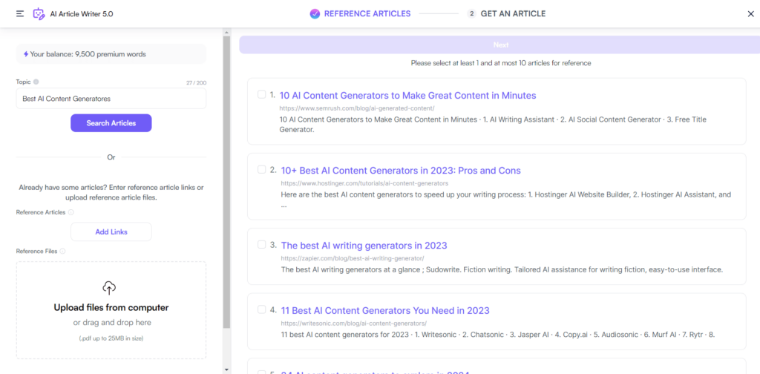Click the 'Please select at least 1' notice
This screenshot has width=760, height=374.
[x=501, y=63]
